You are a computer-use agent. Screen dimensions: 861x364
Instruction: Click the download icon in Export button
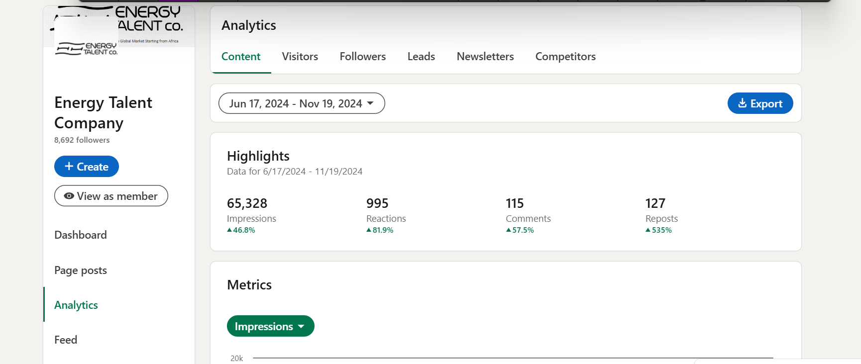pos(742,103)
